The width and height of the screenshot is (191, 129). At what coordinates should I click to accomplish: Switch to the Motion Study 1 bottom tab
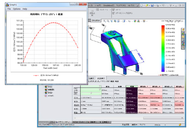[x=79, y=122]
